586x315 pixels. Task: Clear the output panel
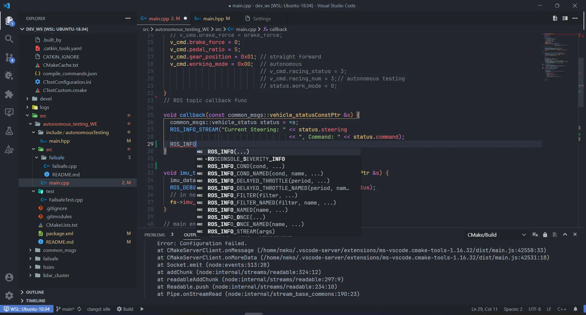coord(535,235)
